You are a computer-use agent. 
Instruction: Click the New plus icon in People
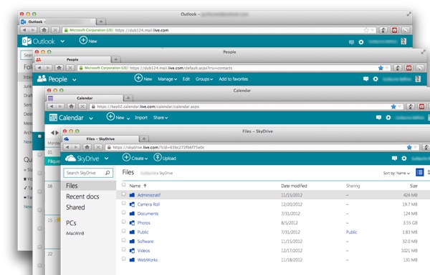pyautogui.click(x=138, y=78)
